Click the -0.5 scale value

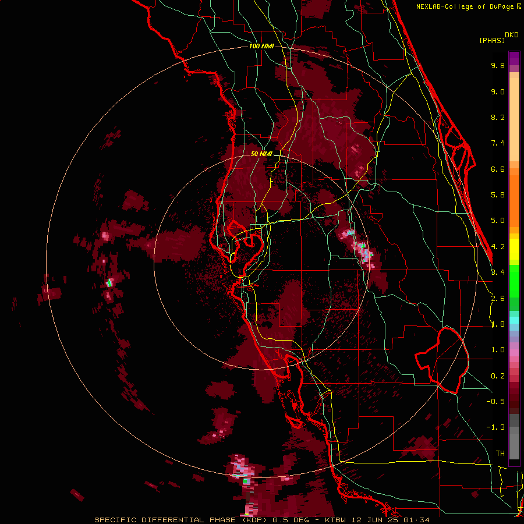(x=495, y=402)
